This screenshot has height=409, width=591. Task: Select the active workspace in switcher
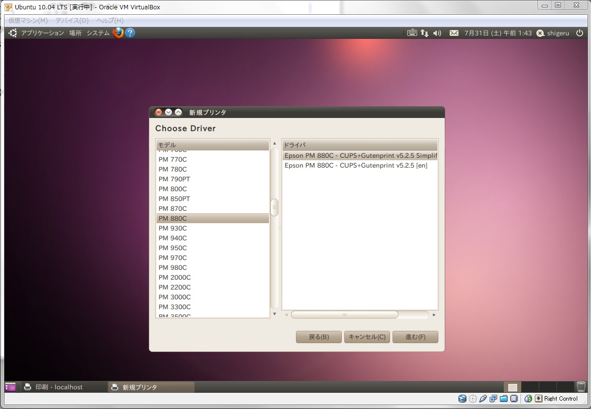pos(513,387)
